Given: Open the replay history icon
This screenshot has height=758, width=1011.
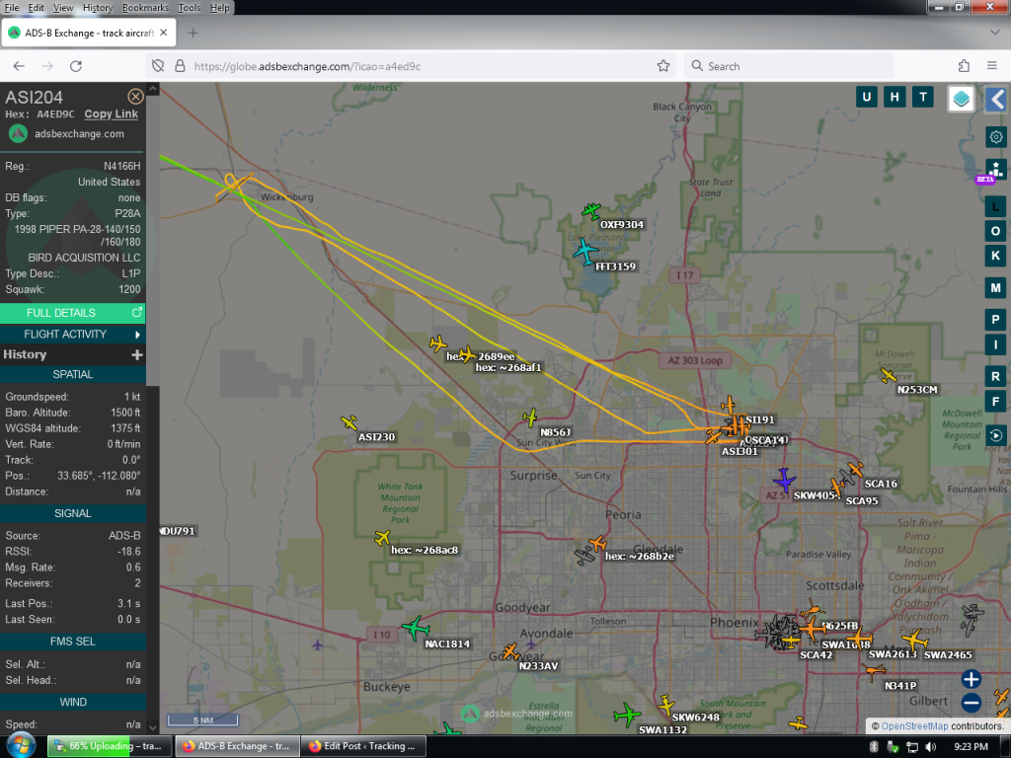Looking at the screenshot, I should [995, 435].
